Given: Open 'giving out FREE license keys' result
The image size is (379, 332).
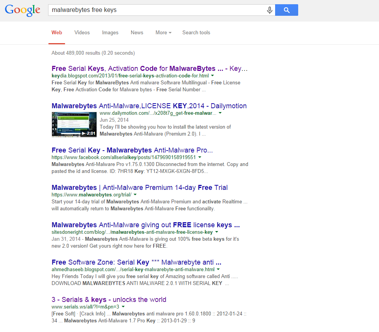Looking at the screenshot, I should (146, 225).
